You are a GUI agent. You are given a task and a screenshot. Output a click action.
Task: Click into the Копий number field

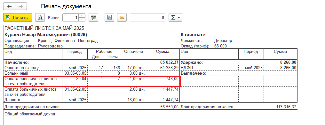tap(71, 17)
